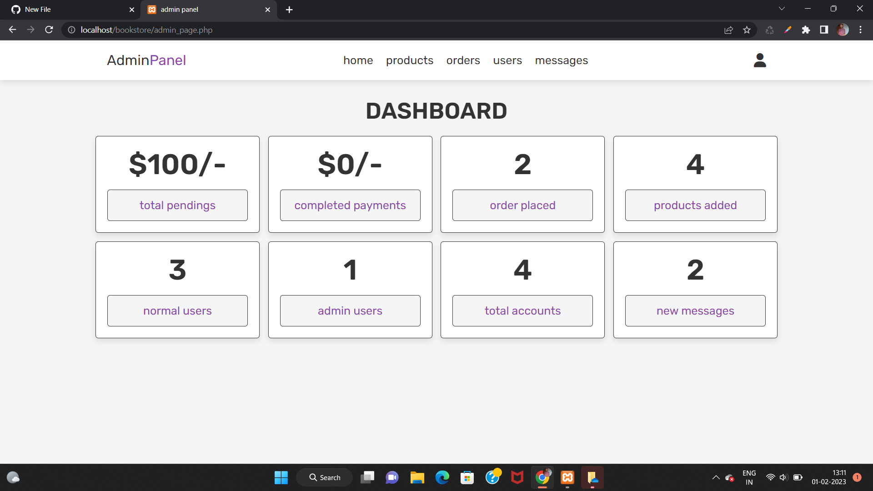Click the browser profile avatar
The height and width of the screenshot is (491, 873).
coord(843,30)
